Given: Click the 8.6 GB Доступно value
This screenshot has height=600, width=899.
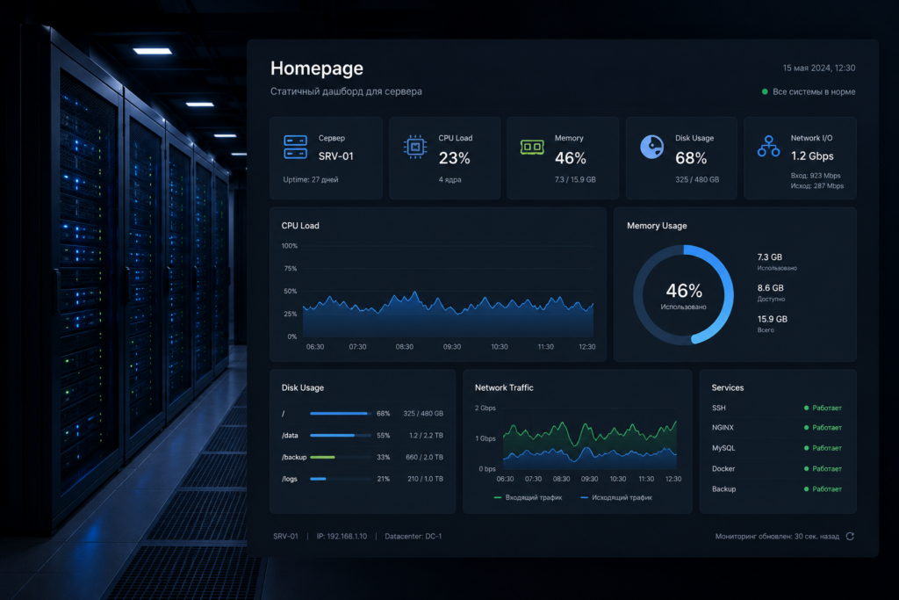Looking at the screenshot, I should click(x=770, y=288).
